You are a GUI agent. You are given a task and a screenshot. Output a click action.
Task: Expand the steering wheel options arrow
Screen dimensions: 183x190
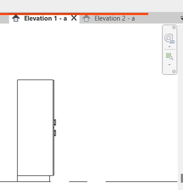170,47
